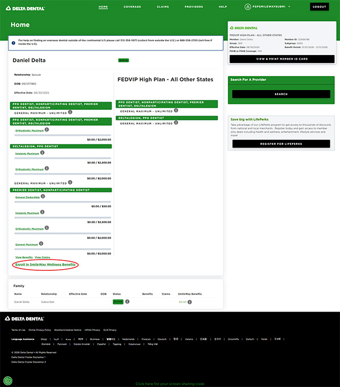The width and height of the screenshot is (340, 387).
Task: Open the FGPSMILEWAYSUBMI account dropdown arrow
Action: [289, 7]
